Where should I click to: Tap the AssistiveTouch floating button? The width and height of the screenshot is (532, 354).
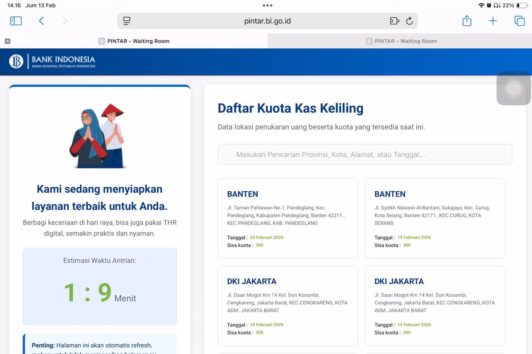513,88
